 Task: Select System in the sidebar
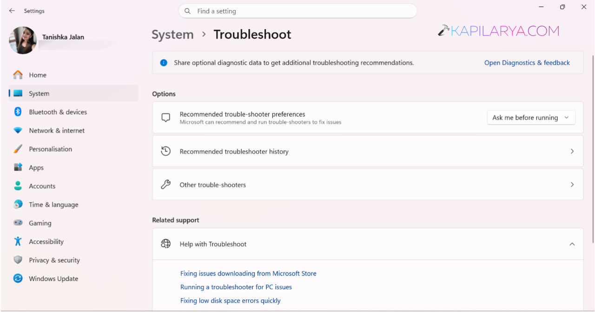[73, 93]
